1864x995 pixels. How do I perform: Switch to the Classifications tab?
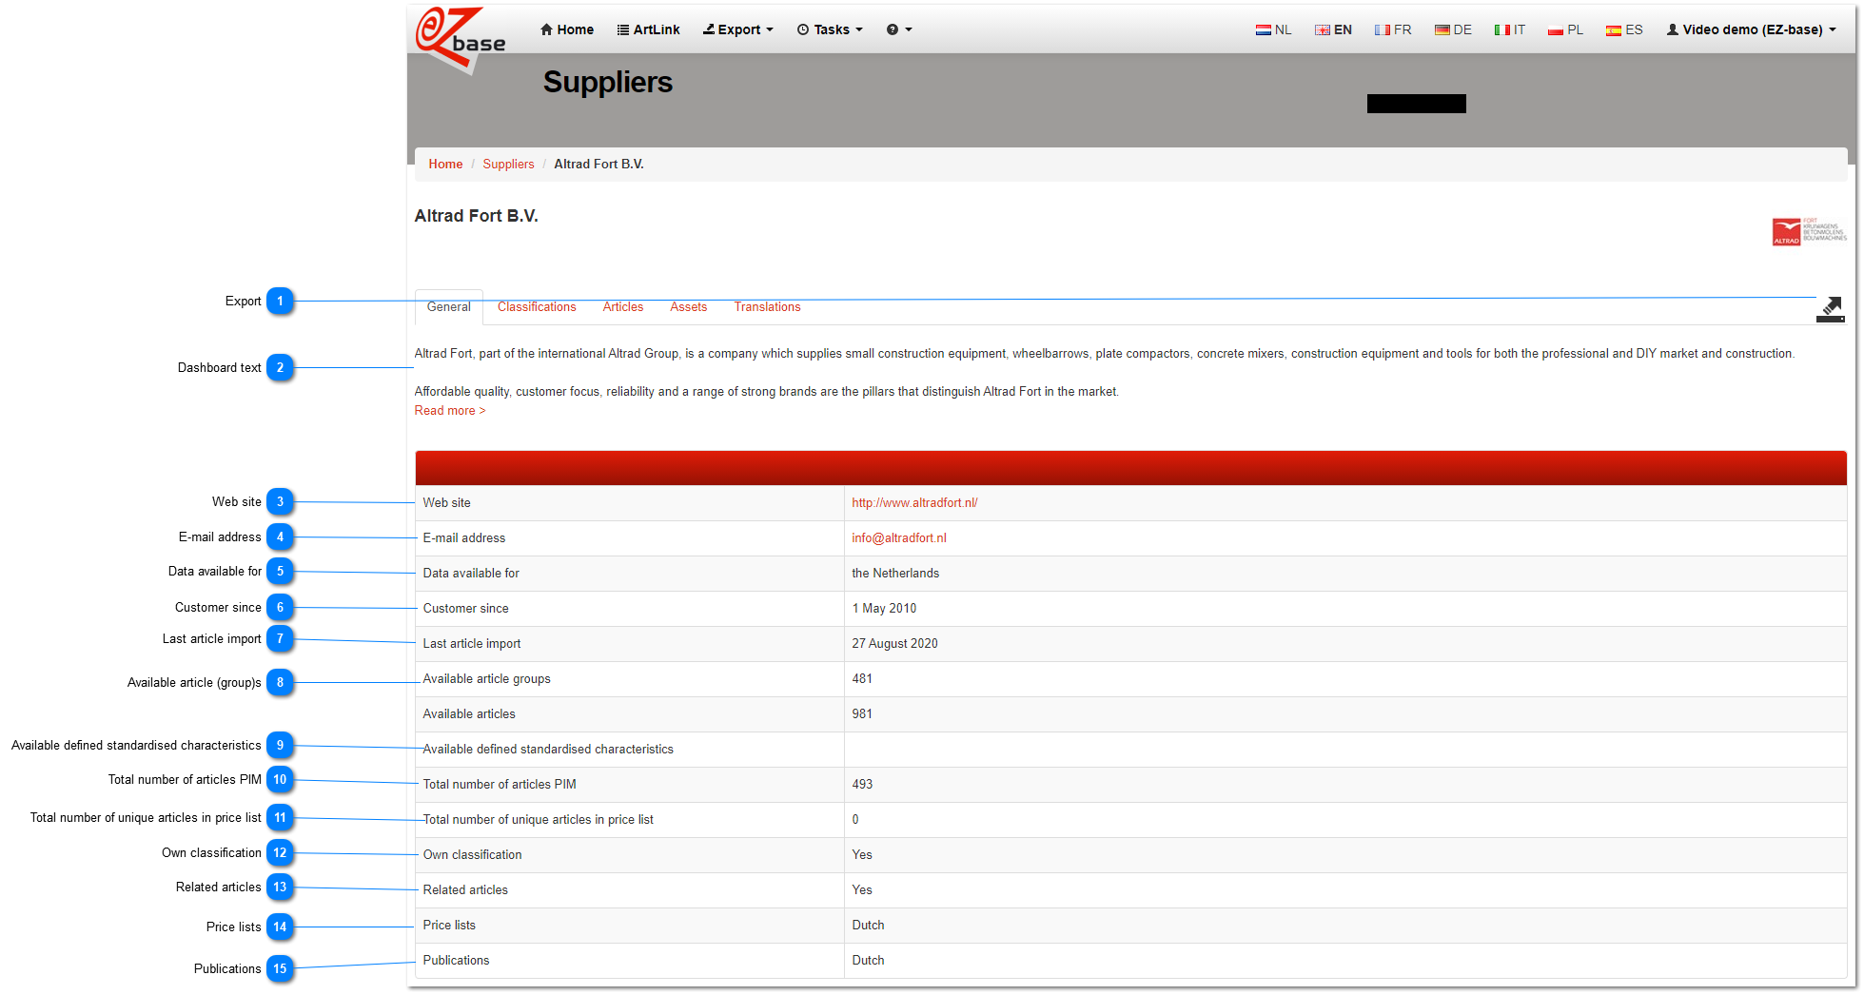(x=537, y=307)
